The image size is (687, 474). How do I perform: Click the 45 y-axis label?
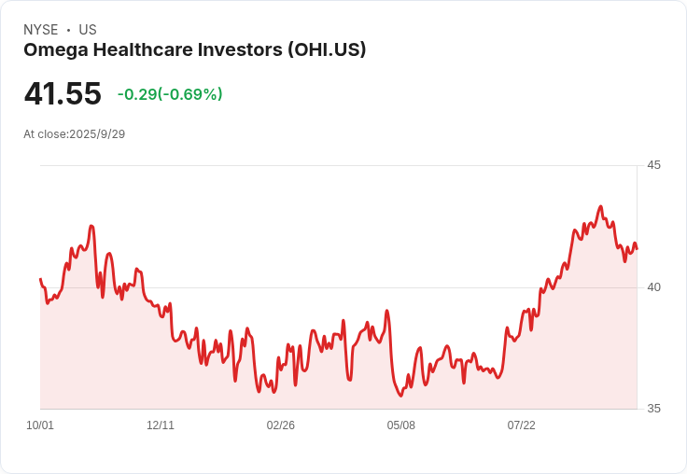pyautogui.click(x=653, y=165)
